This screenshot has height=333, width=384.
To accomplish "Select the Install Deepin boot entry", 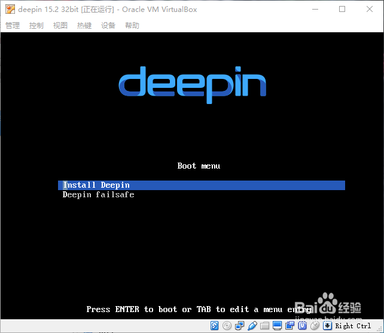I will pos(202,185).
